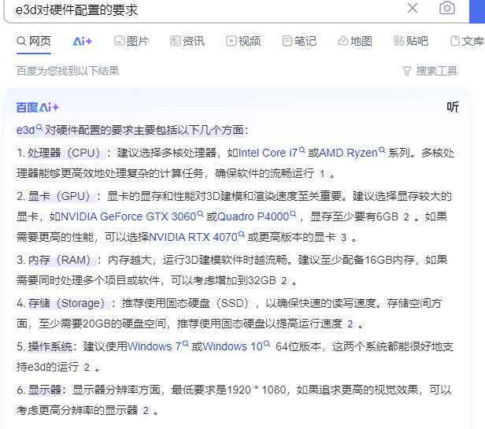The width and height of the screenshot is (485, 429).
Task: Open the NVIDIA GeForce GTX 3060 link
Action: tap(128, 216)
